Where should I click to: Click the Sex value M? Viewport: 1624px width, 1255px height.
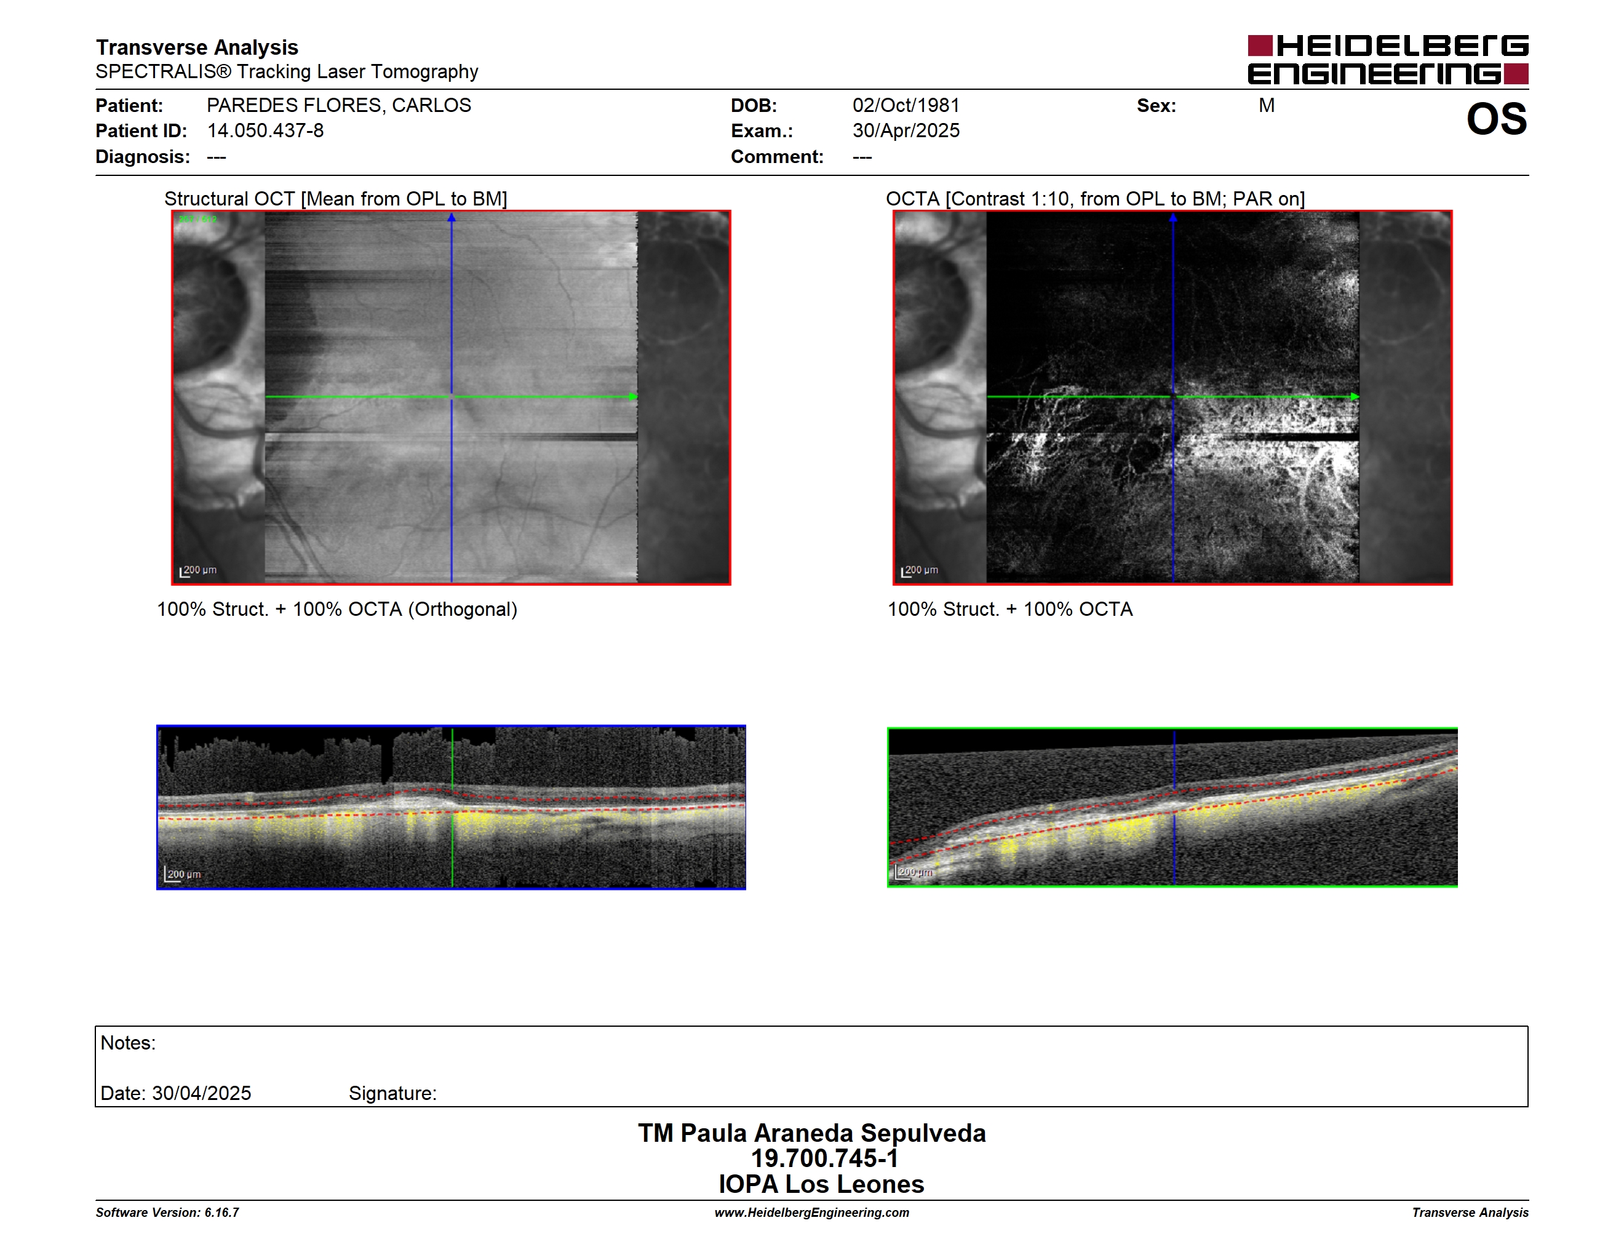(1267, 106)
